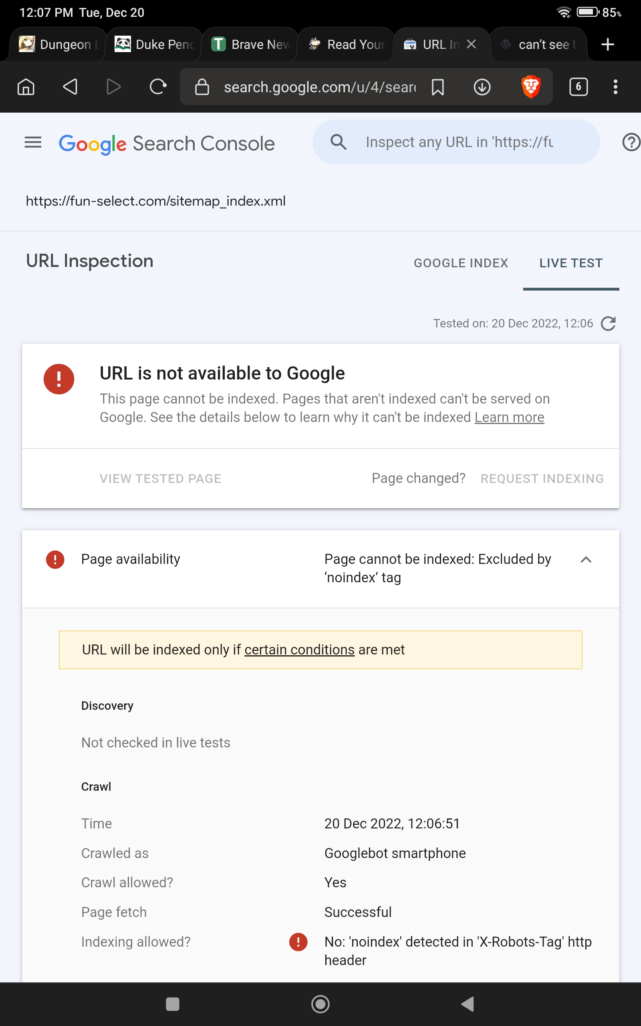Open the Search Console hamburger menu
Screen dimensions: 641x1026
tap(33, 142)
